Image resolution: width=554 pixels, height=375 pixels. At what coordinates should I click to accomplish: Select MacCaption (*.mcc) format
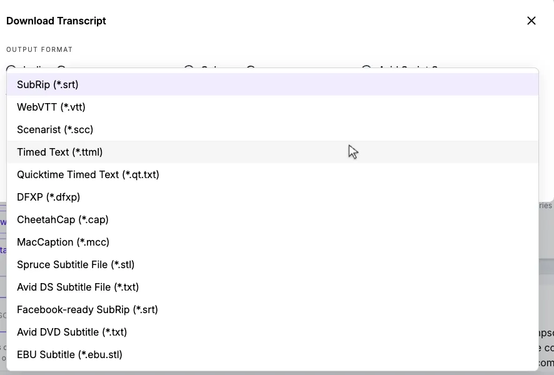tap(273, 242)
